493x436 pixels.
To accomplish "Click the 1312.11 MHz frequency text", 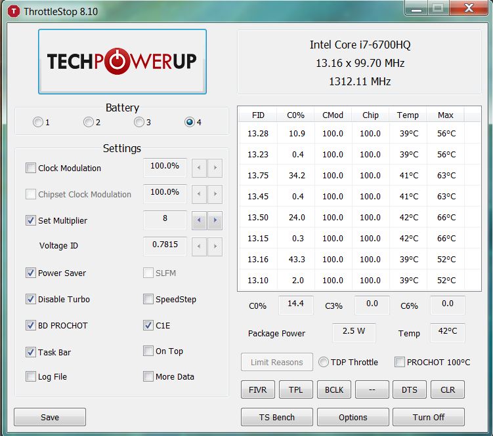I will 360,82.
